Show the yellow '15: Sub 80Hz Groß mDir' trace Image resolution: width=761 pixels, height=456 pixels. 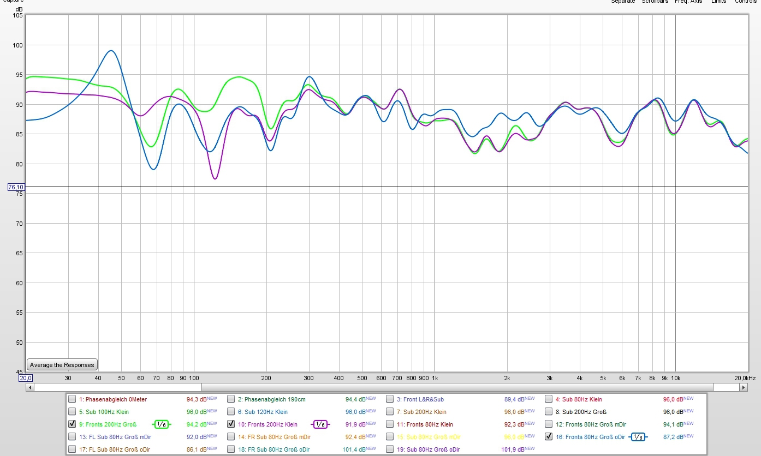[x=390, y=436]
